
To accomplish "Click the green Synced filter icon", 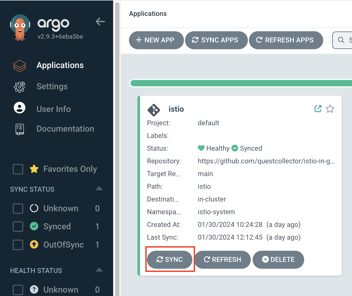I will (x=34, y=226).
